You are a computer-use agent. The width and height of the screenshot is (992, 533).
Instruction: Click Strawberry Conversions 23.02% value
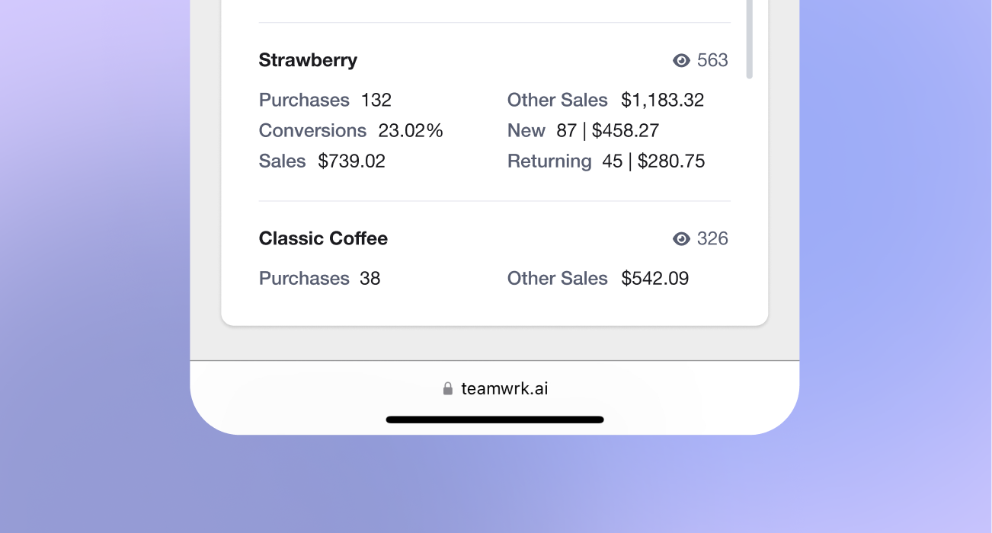click(x=411, y=130)
